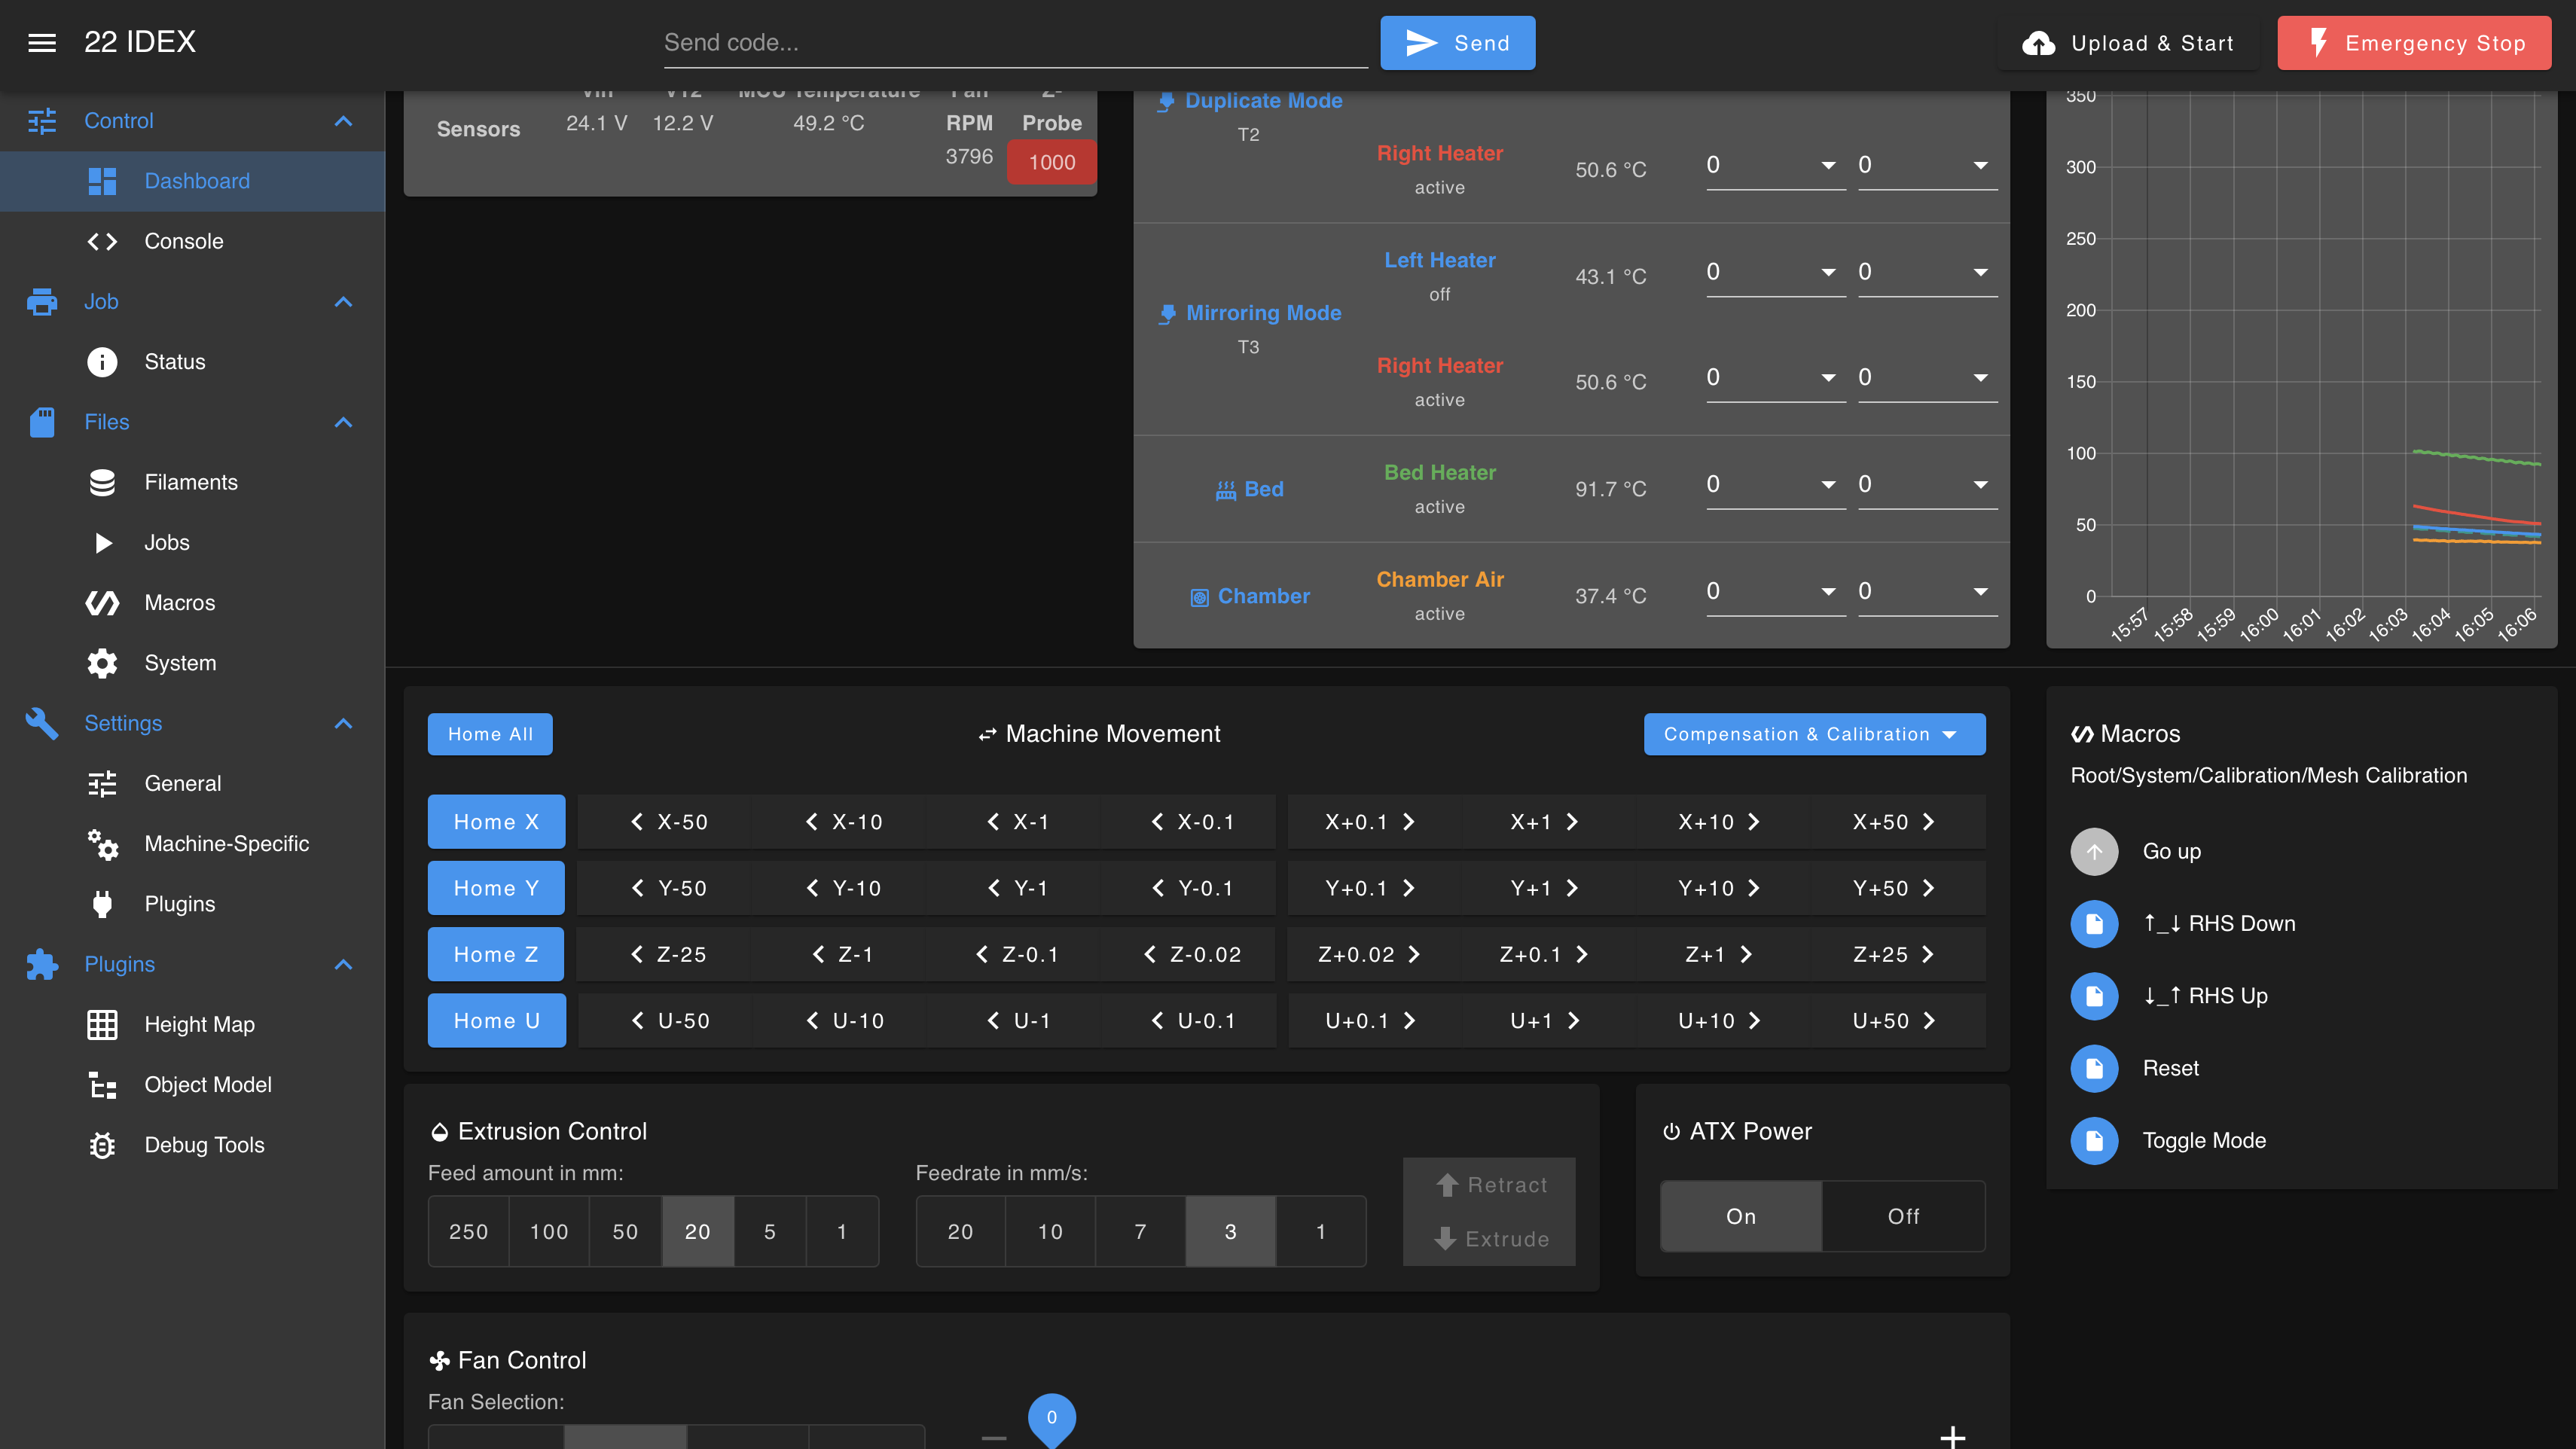Switch ATX Power to On
The width and height of the screenshot is (2576, 1449).
coord(1741,1216)
